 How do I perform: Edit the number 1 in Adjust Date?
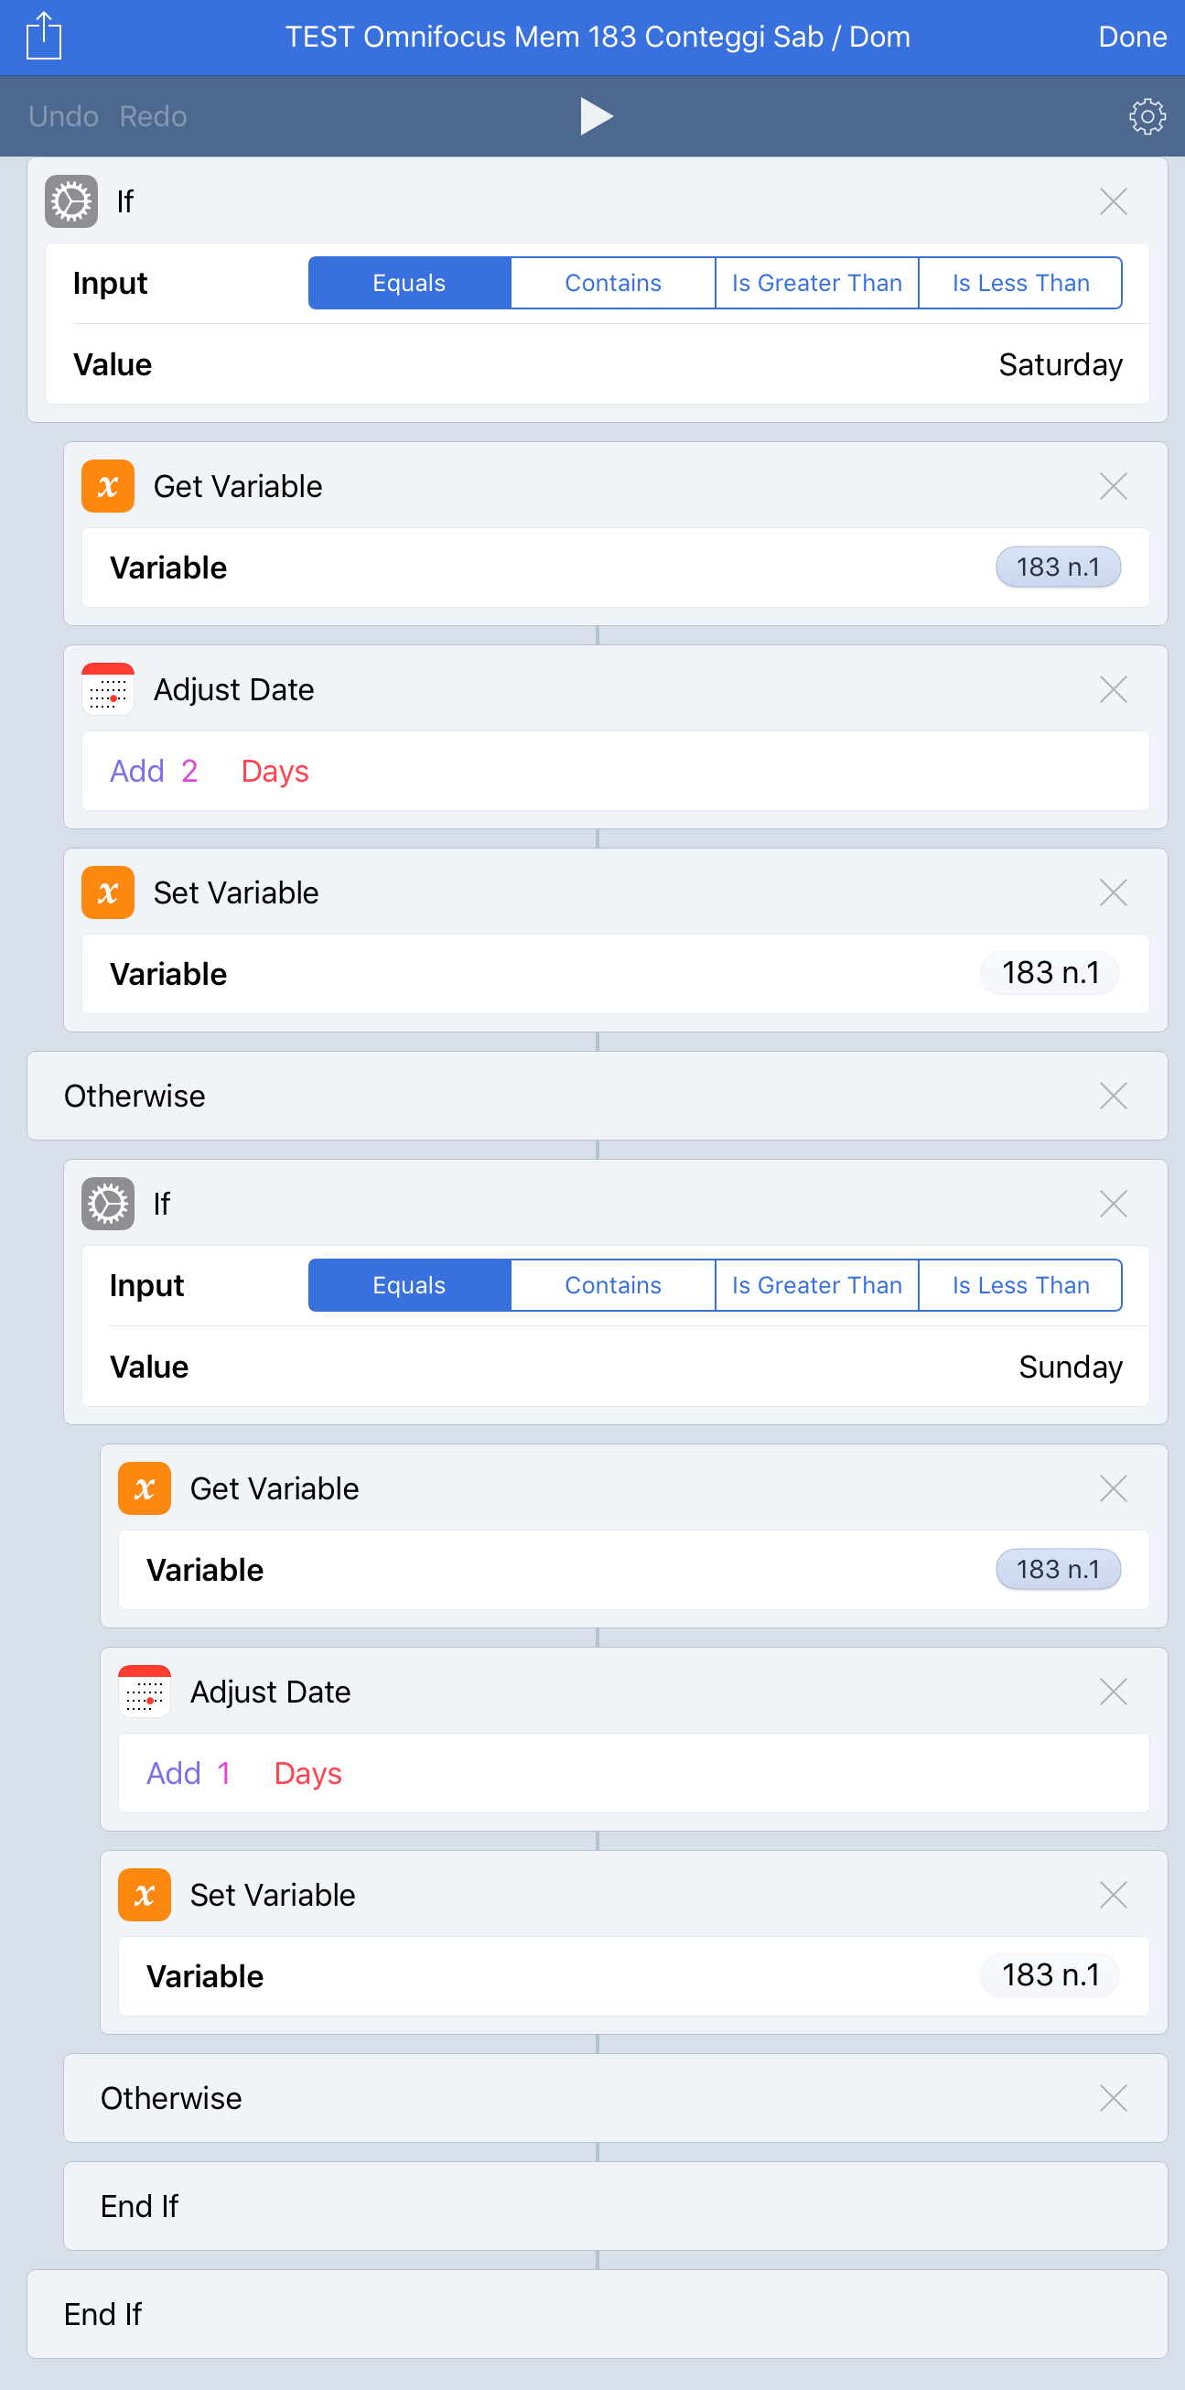point(223,1773)
